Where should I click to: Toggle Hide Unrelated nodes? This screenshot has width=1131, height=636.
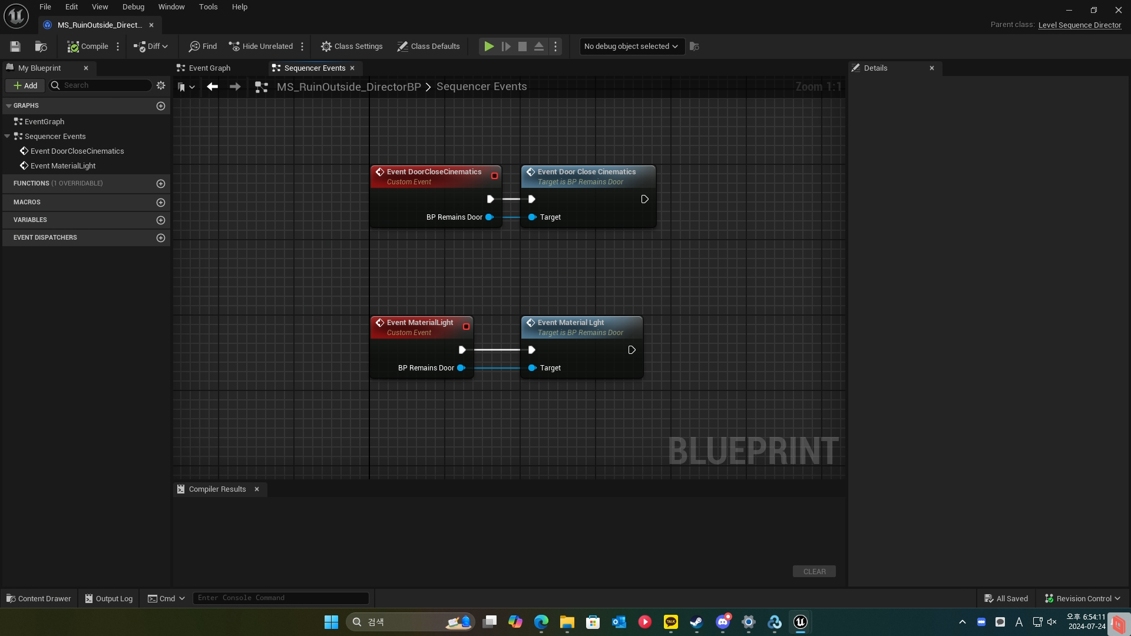click(261, 47)
